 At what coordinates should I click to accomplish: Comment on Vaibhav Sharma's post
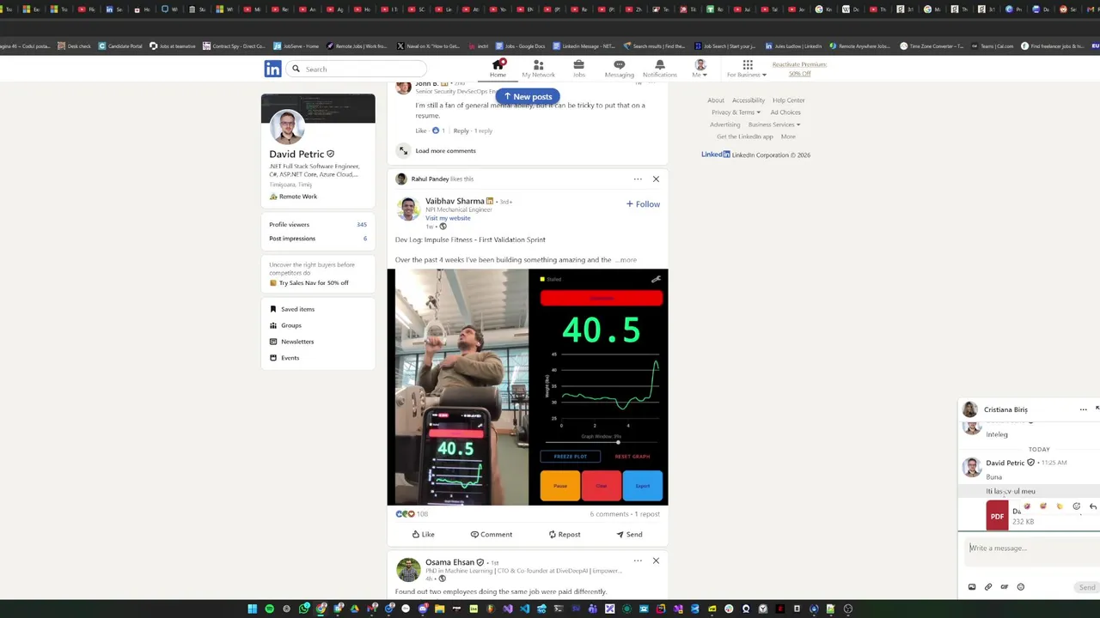click(491, 535)
